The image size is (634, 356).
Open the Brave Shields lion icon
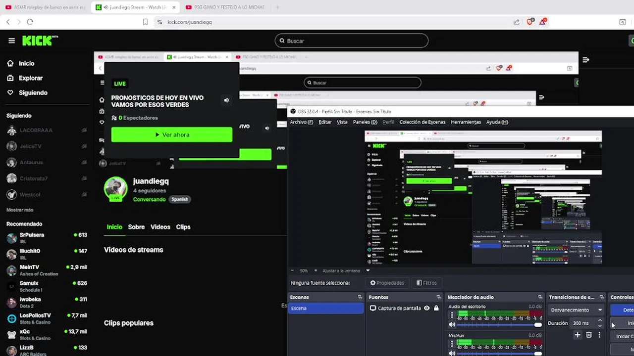point(530,22)
